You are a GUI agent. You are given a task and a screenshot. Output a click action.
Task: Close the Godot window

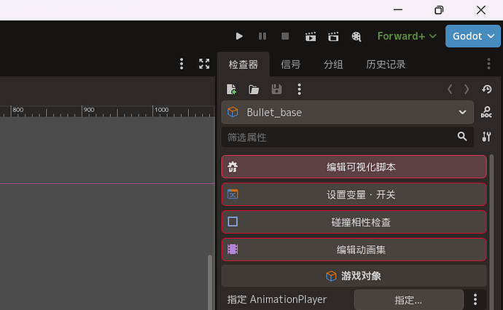[481, 10]
